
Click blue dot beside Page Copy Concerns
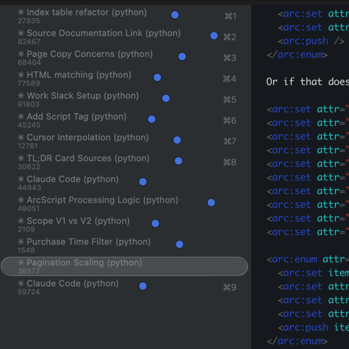coord(182,57)
